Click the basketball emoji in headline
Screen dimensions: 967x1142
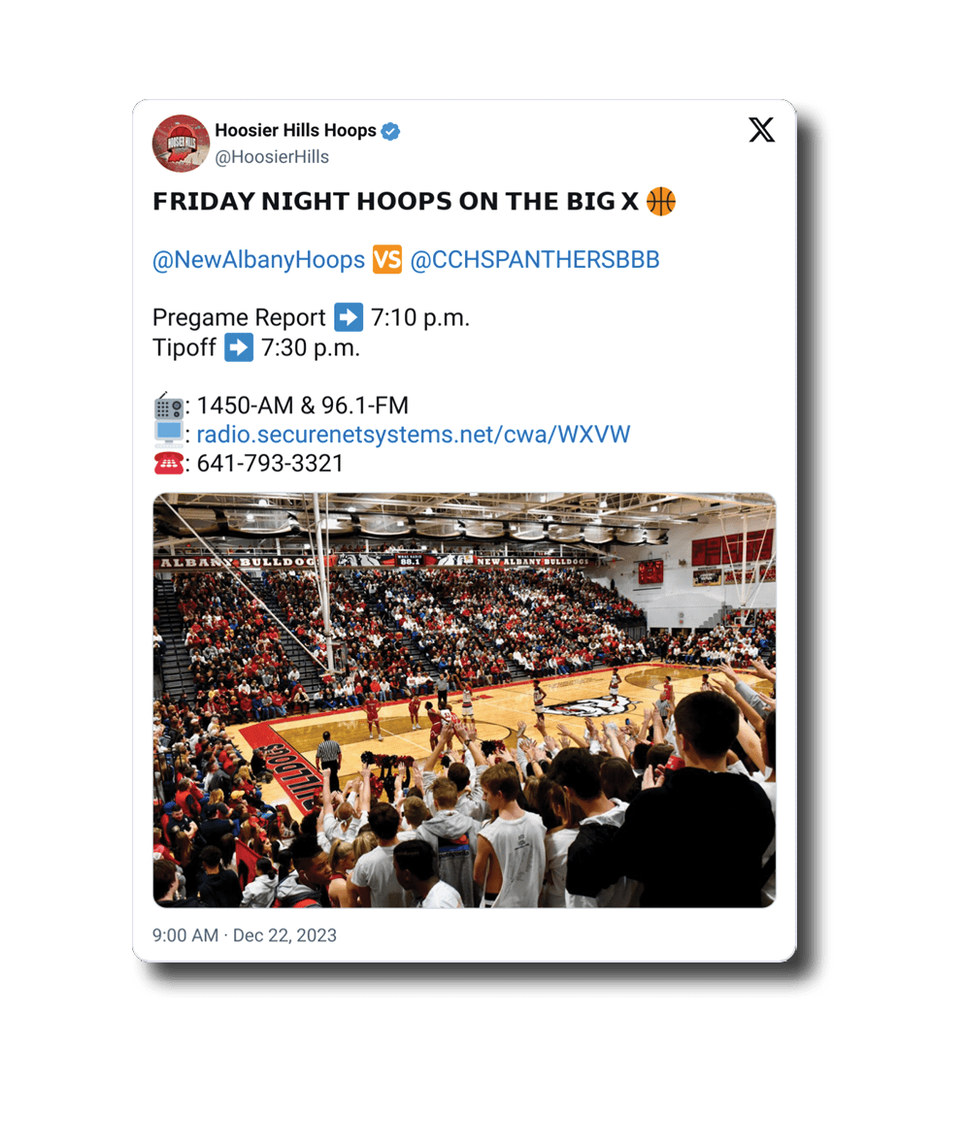click(x=661, y=201)
